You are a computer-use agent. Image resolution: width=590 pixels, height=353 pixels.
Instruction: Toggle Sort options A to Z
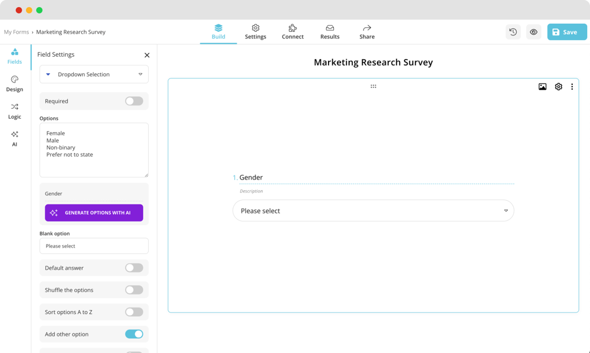pyautogui.click(x=134, y=312)
